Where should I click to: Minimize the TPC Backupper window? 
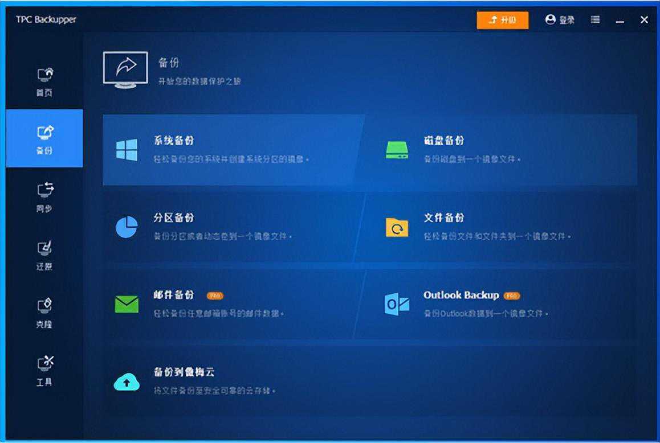(620, 20)
